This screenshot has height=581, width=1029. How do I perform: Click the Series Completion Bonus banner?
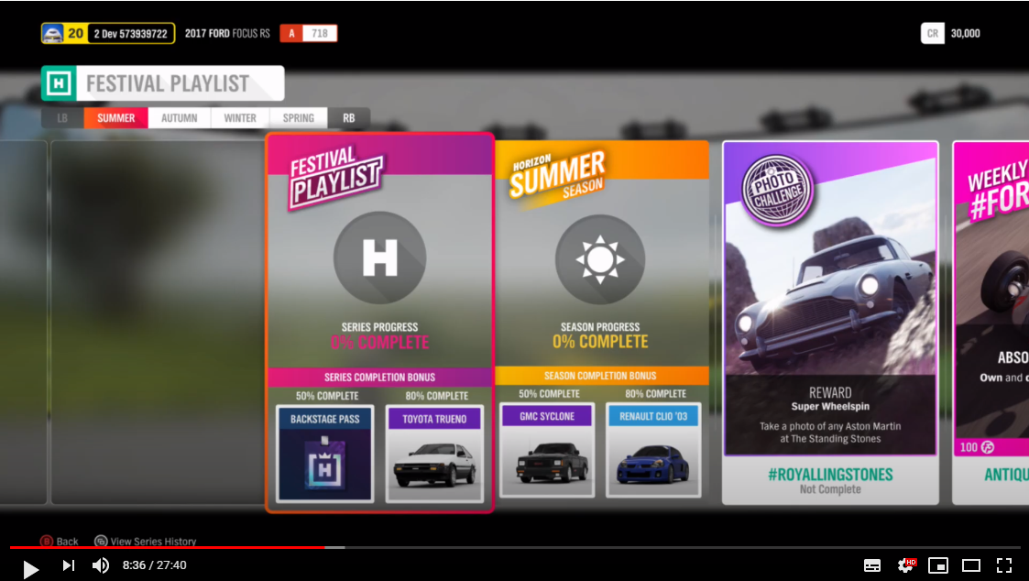[x=380, y=377]
